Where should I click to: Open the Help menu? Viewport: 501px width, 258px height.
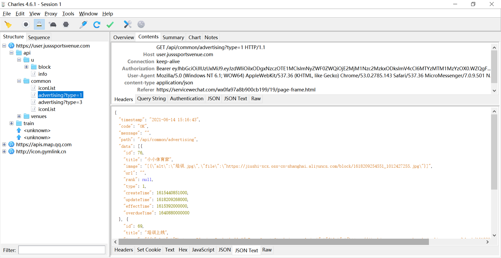pos(107,14)
